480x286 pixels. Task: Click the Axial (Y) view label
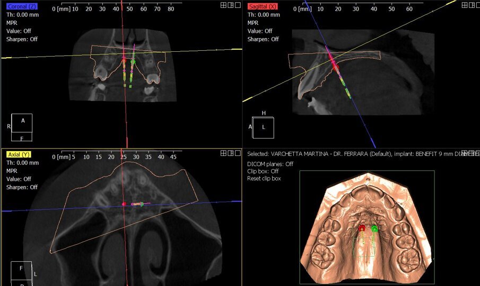click(19, 154)
